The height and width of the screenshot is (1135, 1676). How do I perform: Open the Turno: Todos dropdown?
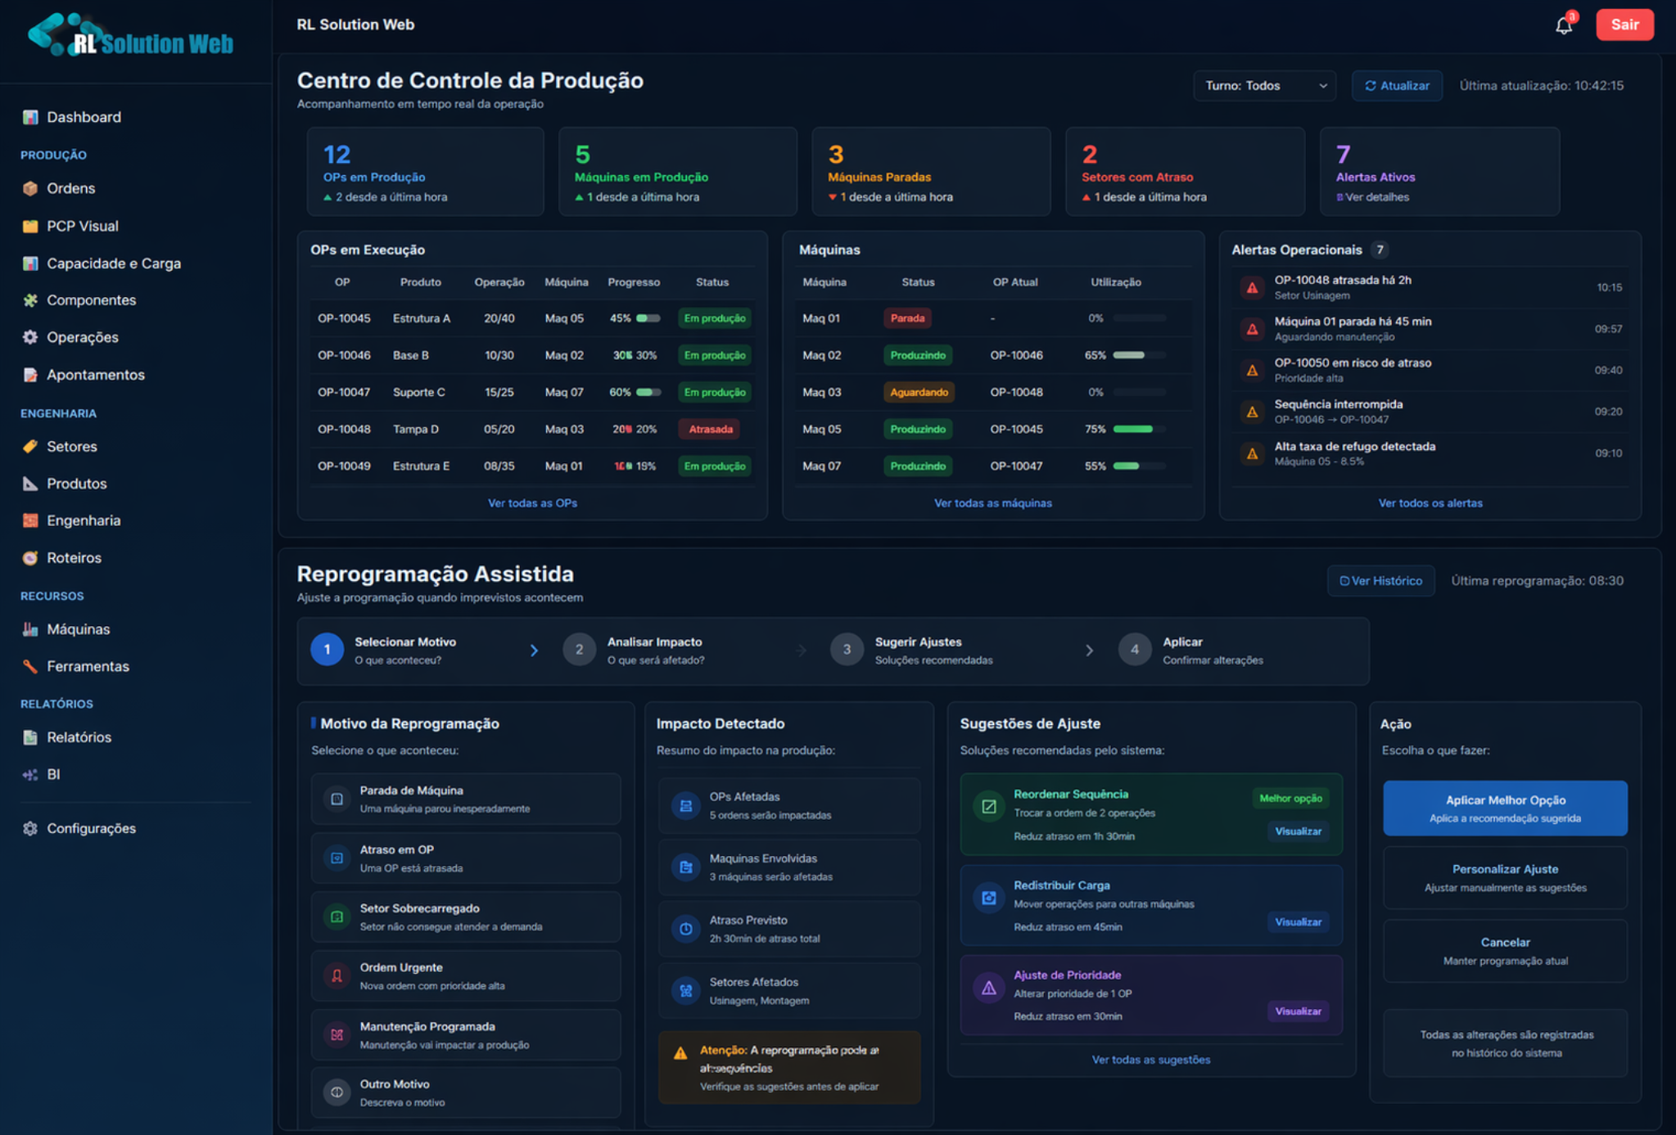point(1264,86)
